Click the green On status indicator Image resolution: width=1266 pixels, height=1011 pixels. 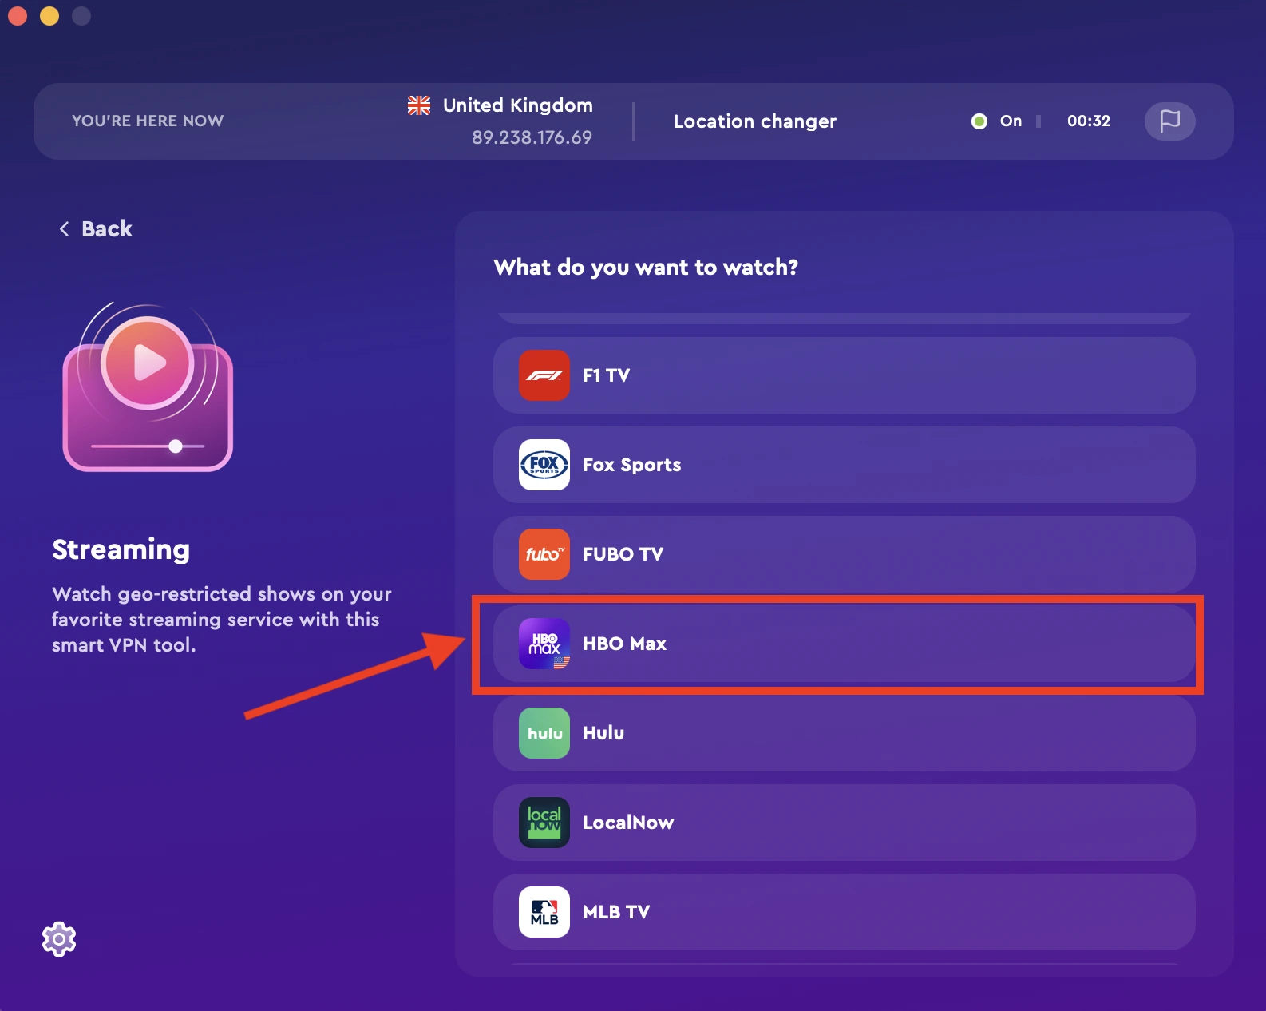click(x=979, y=121)
